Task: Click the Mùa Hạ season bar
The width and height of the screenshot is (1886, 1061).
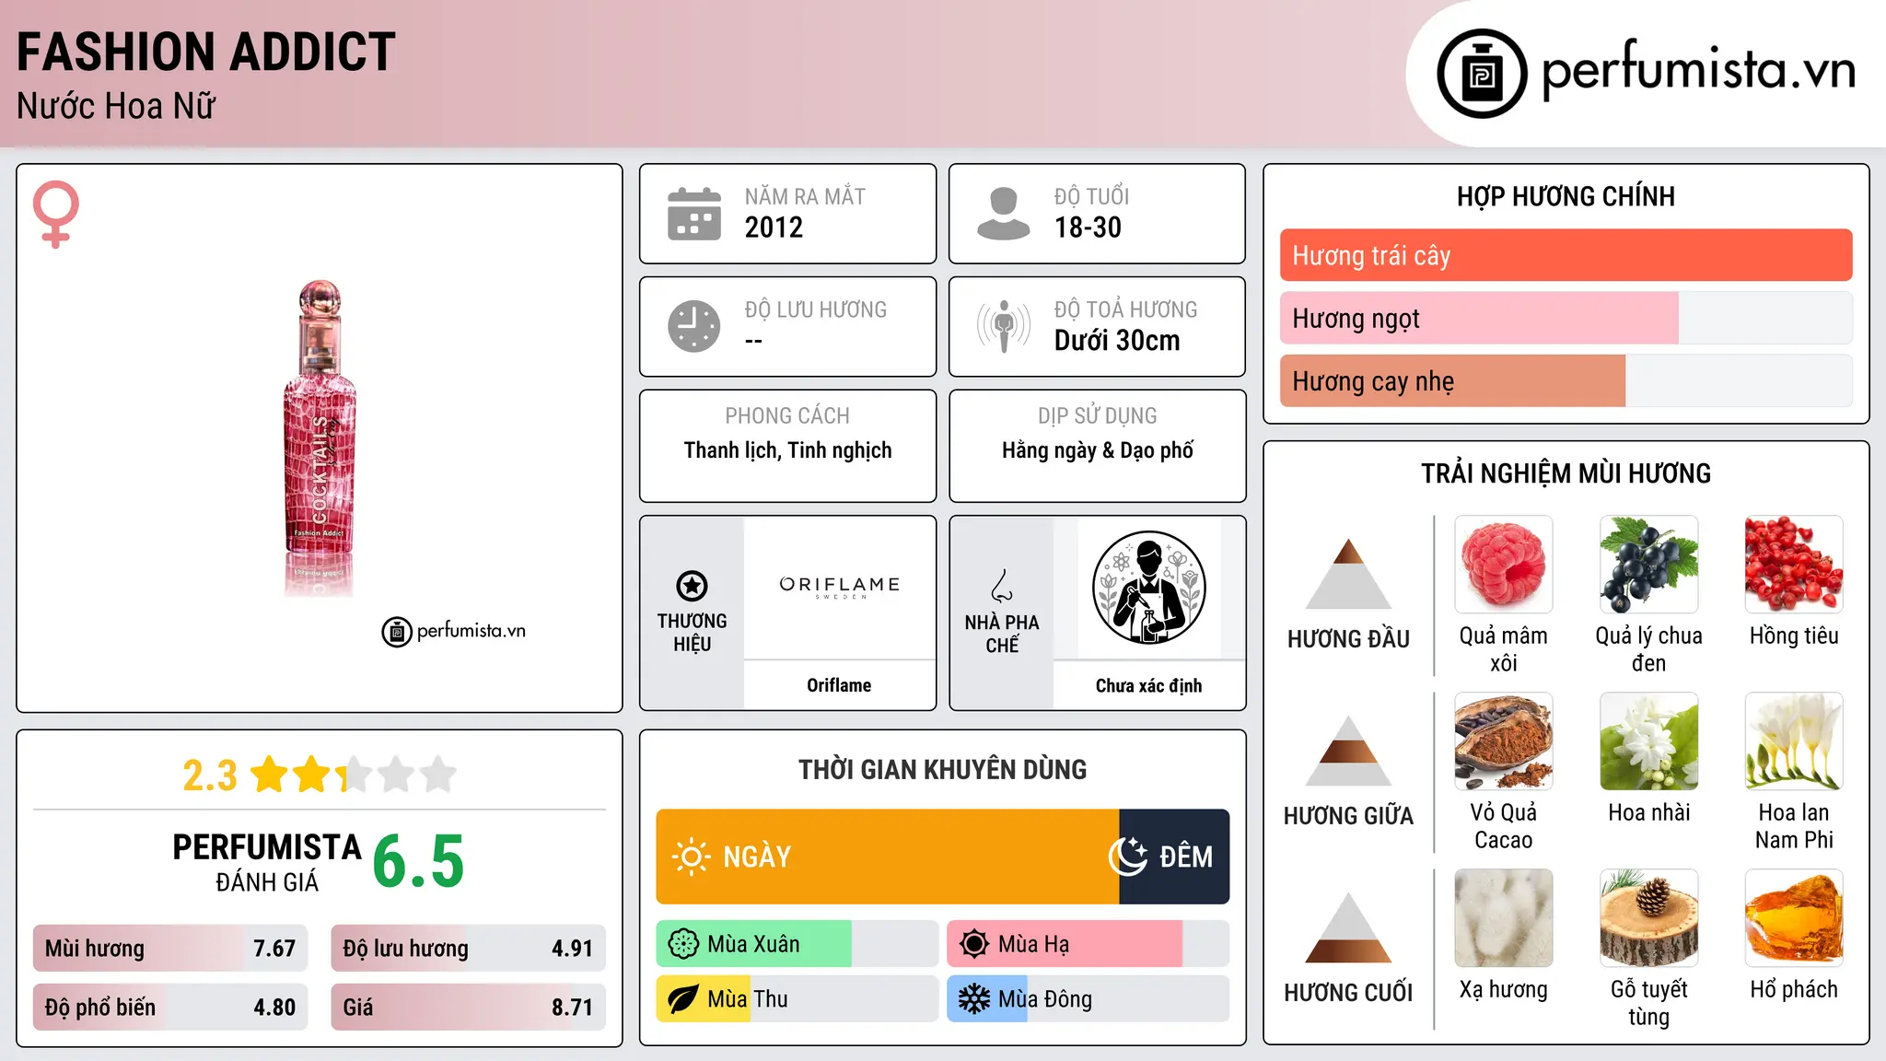Action: tap(1089, 944)
